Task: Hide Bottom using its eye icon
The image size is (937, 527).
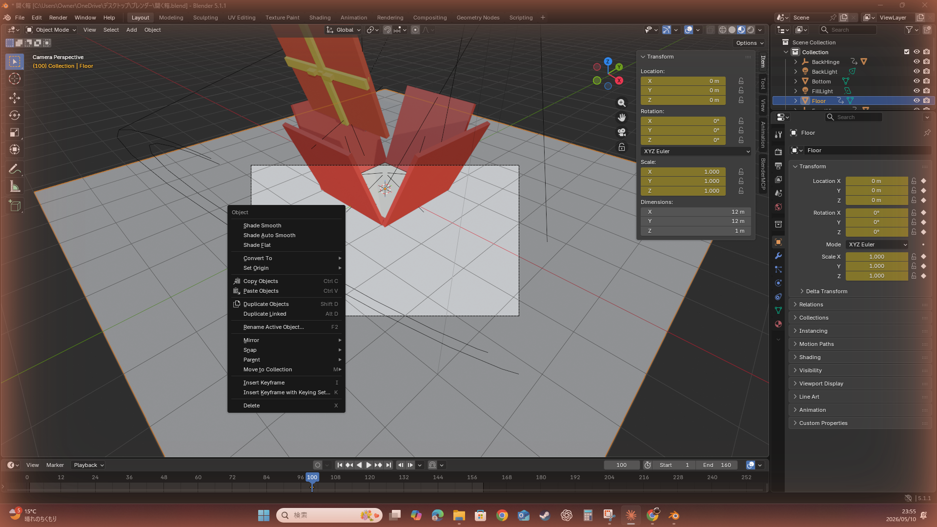Action: click(x=917, y=81)
